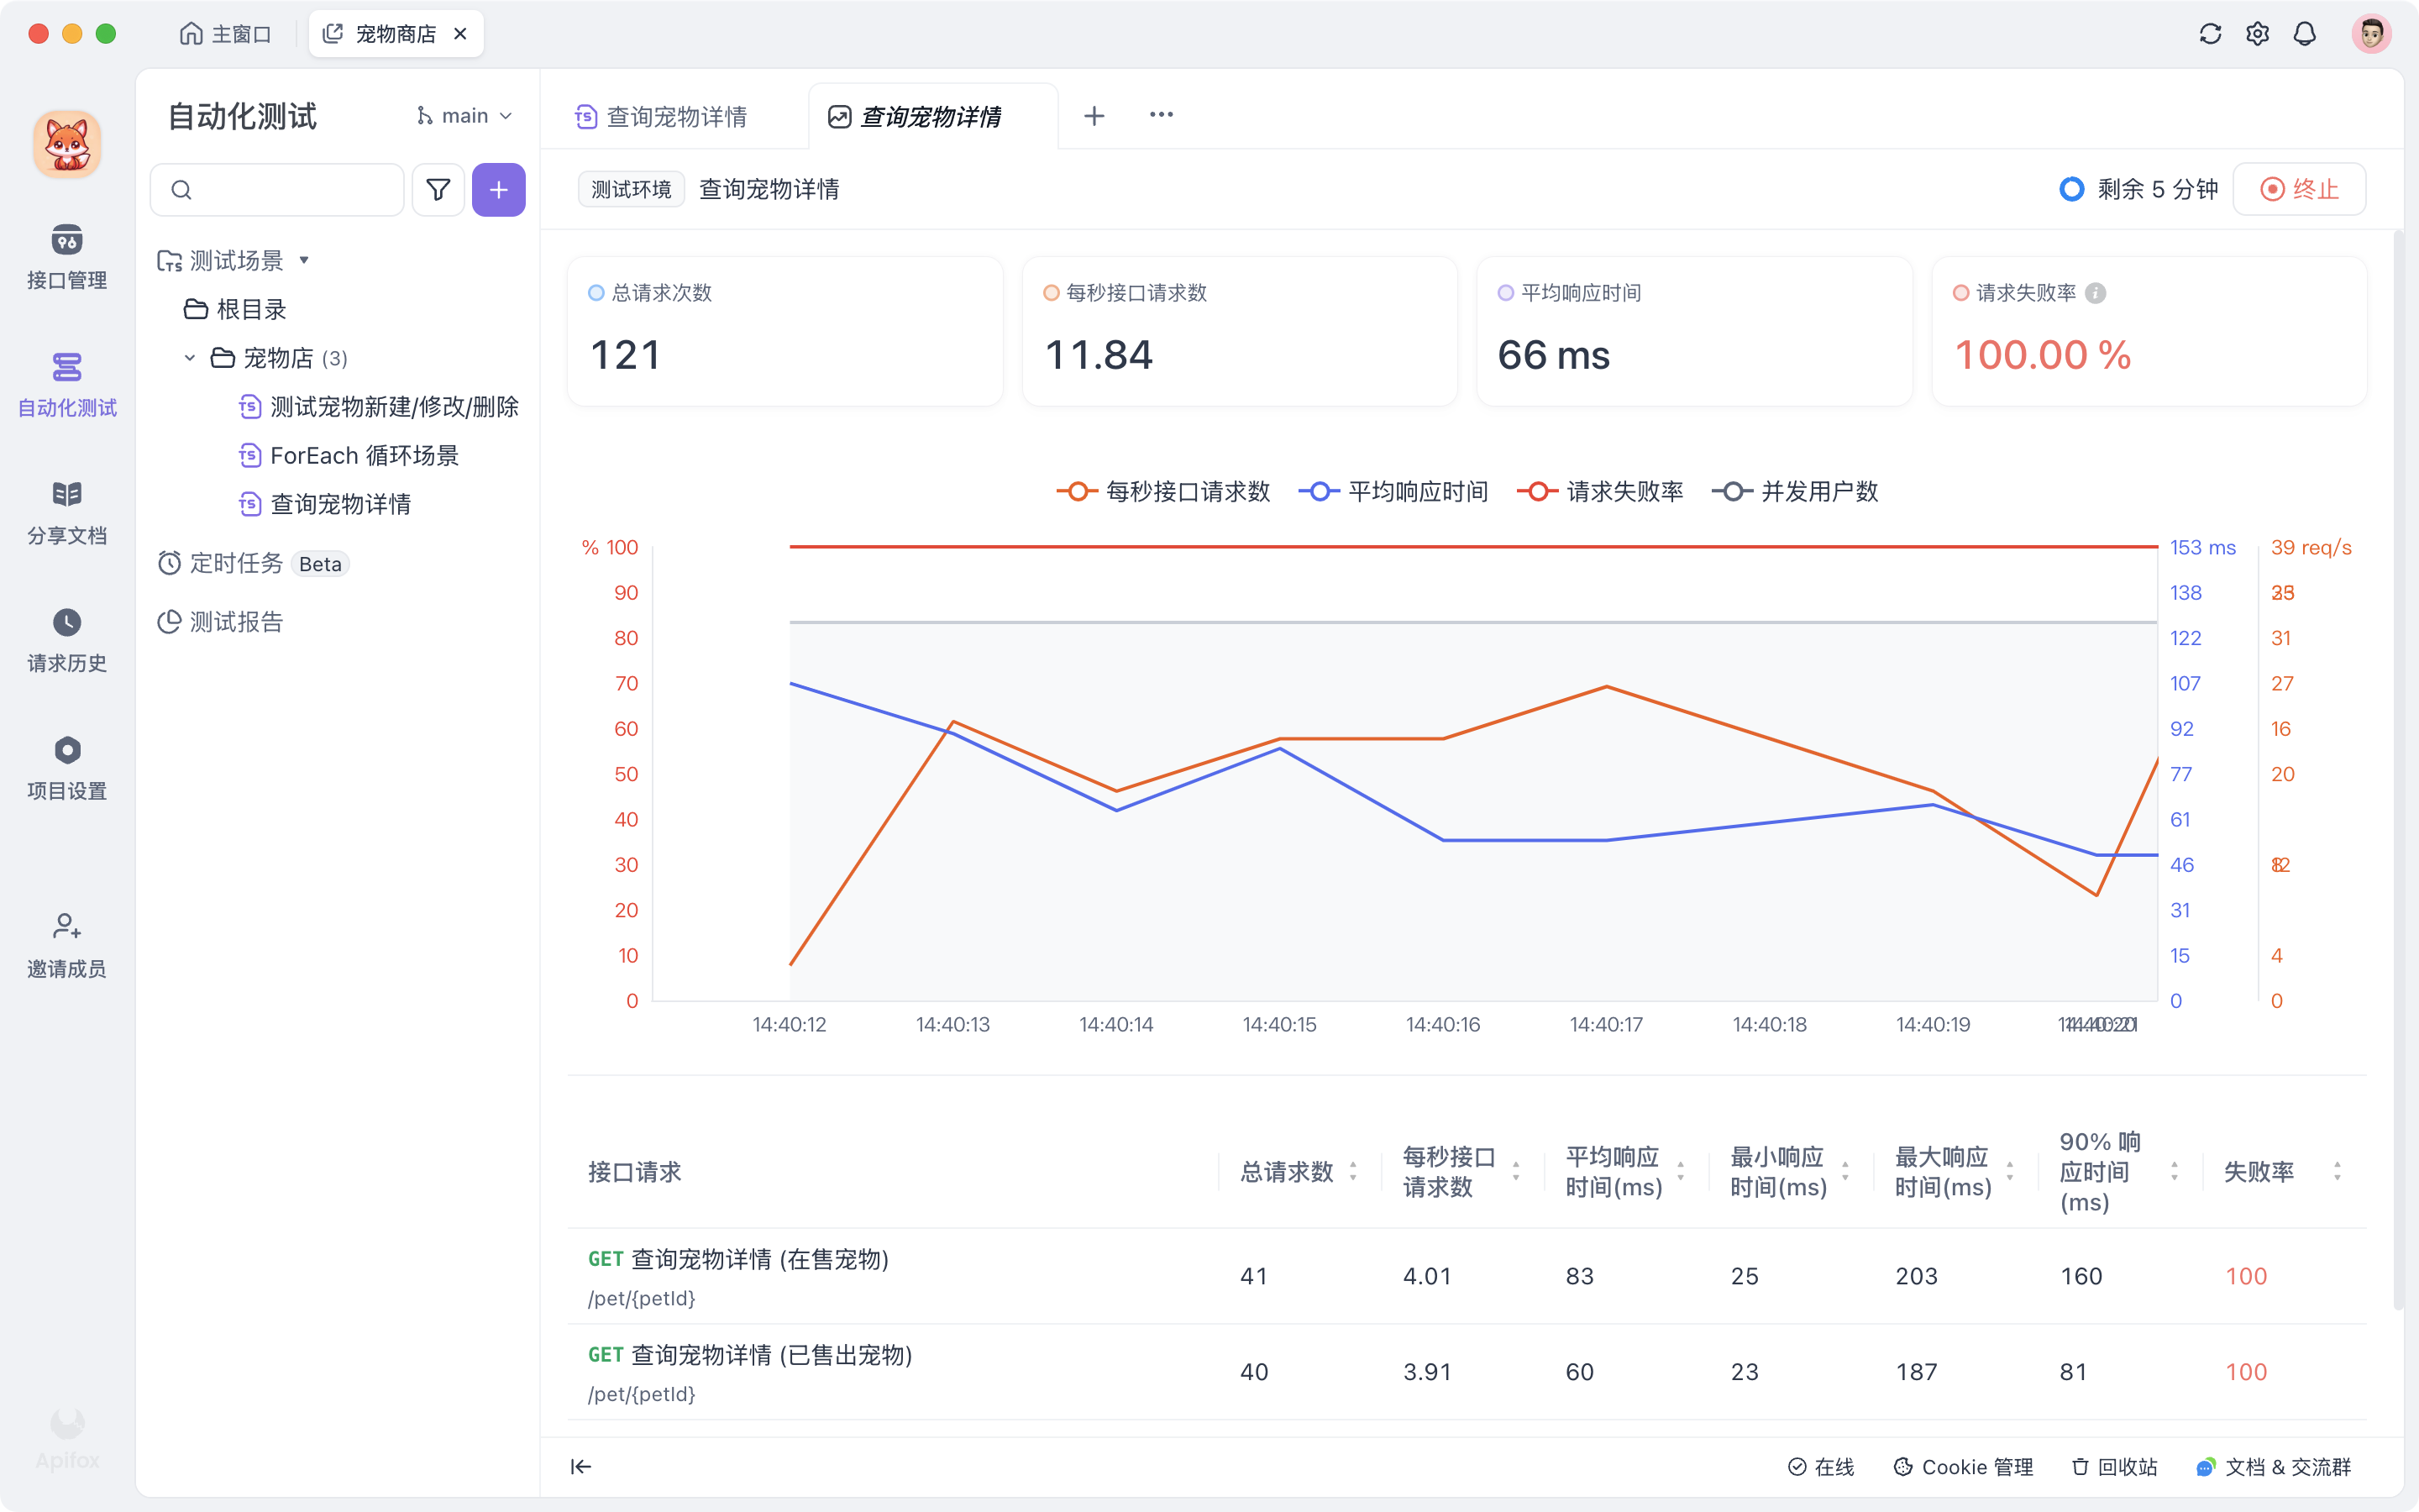The width and height of the screenshot is (2419, 1512).
Task: Open the 测试场景 dropdown arrow
Action: (307, 260)
